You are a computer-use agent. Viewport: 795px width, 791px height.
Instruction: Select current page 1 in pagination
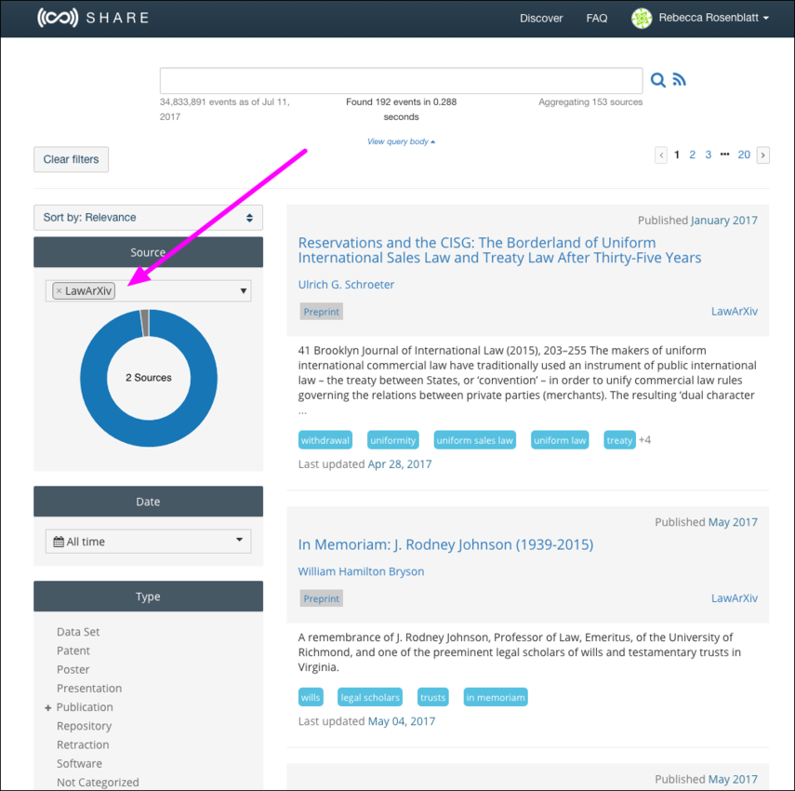(x=676, y=154)
